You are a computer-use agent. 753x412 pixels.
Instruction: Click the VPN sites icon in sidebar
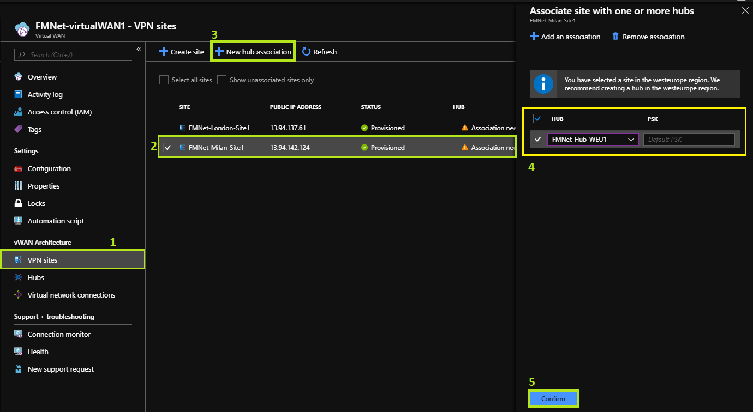click(19, 260)
